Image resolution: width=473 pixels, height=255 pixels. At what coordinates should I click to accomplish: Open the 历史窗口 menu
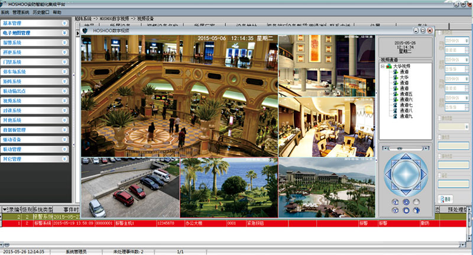pyautogui.click(x=40, y=12)
